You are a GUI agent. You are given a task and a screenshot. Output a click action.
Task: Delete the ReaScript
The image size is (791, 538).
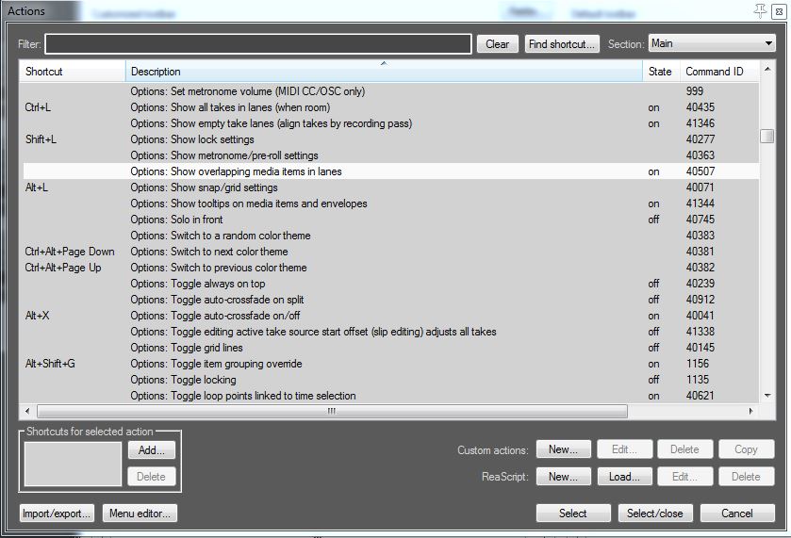(746, 477)
